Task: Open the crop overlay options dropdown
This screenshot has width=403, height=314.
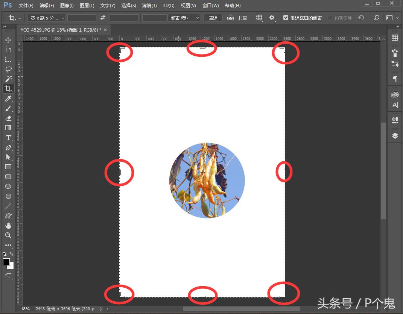Action: pos(259,18)
